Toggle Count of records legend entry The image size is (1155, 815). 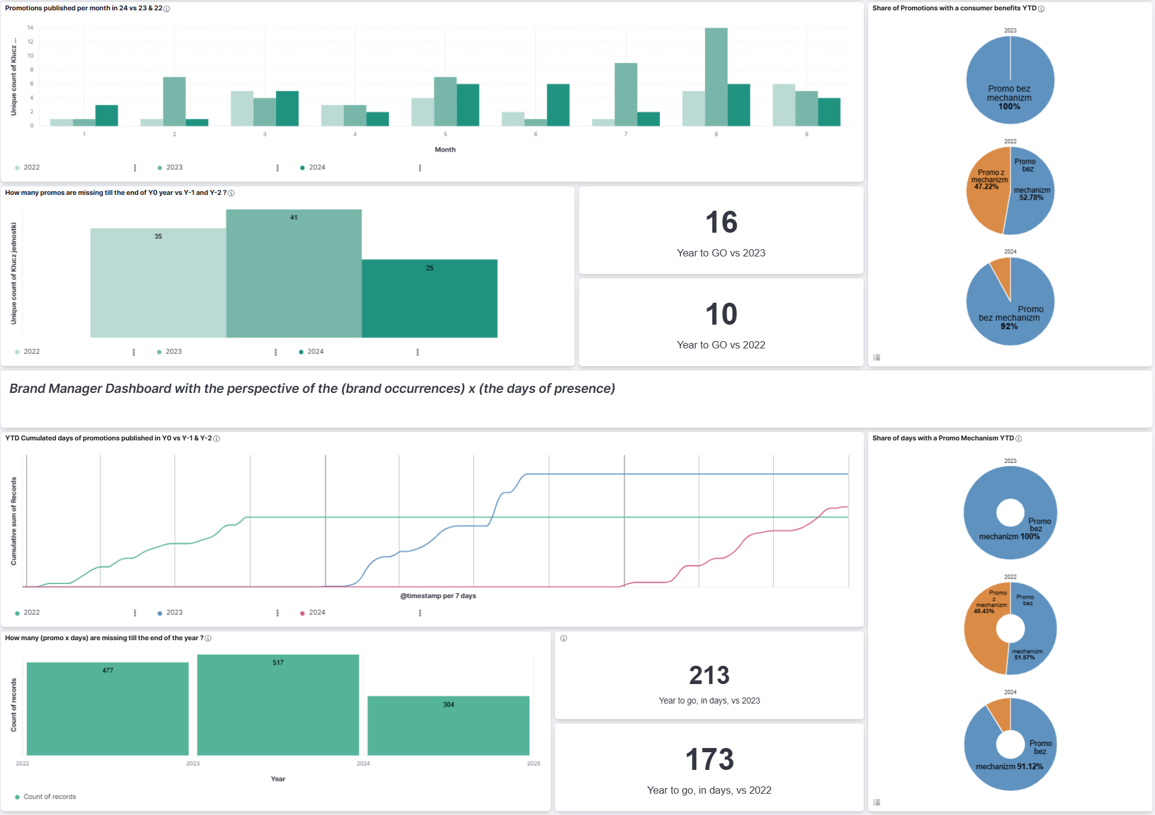50,797
